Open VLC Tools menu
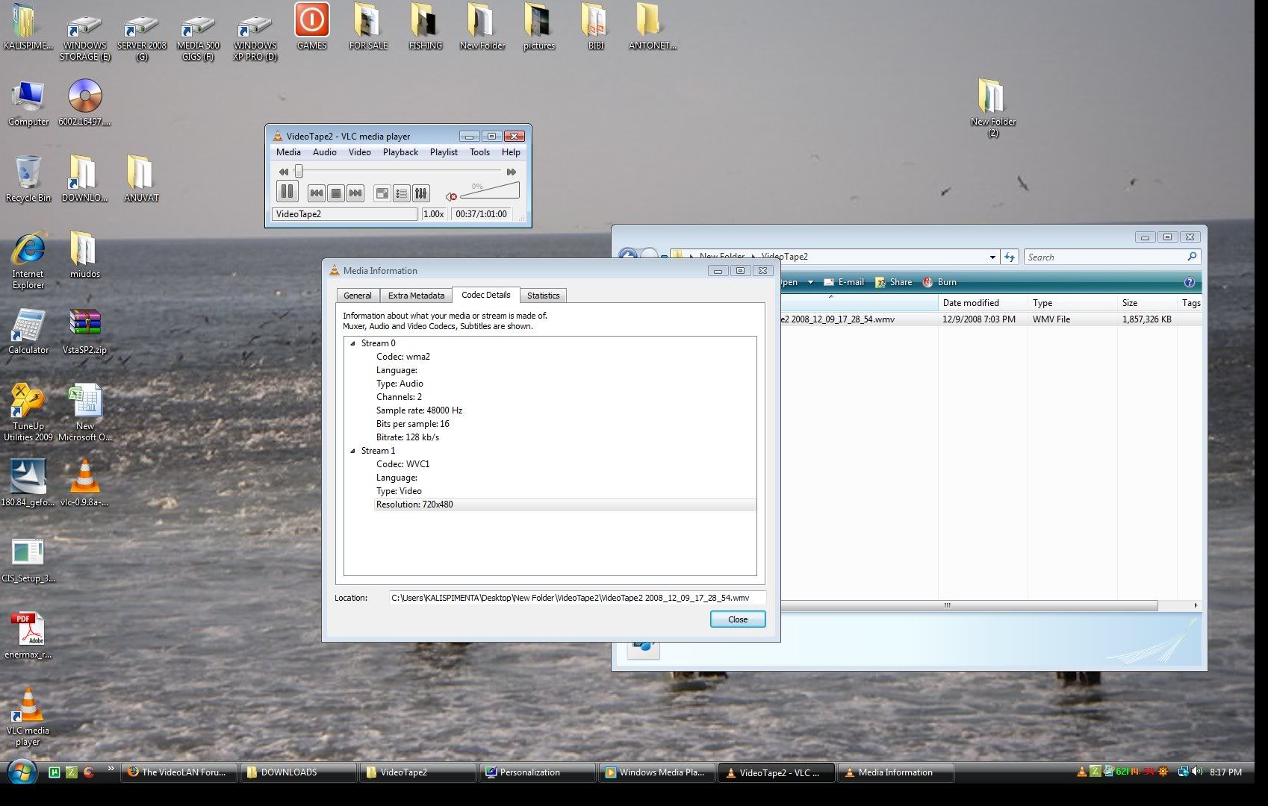 pyautogui.click(x=479, y=152)
